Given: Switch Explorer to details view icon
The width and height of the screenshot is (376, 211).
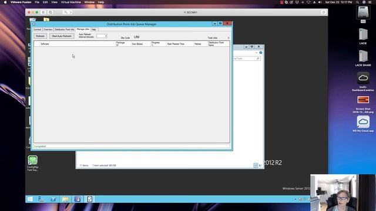Looking at the screenshot, I should click(256, 165).
